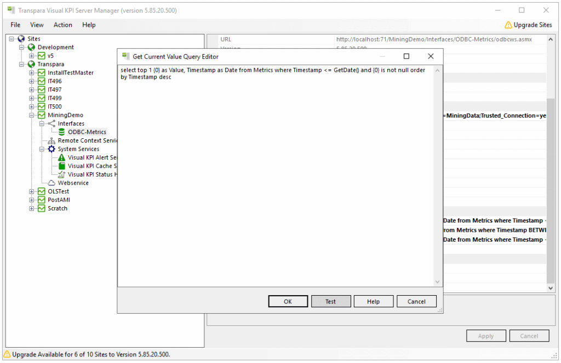Viewport: 561px width, 363px height.
Task: Click the System Services gear icon
Action: [x=51, y=149]
